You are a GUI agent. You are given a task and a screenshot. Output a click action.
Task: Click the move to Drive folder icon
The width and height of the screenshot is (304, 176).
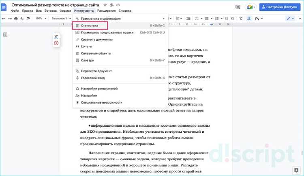coord(111,5)
